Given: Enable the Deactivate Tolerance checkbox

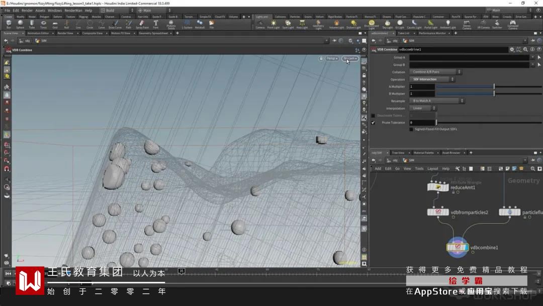Looking at the screenshot, I should pos(373,116).
